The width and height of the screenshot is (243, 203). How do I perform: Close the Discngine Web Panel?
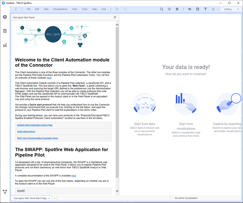click(115, 17)
